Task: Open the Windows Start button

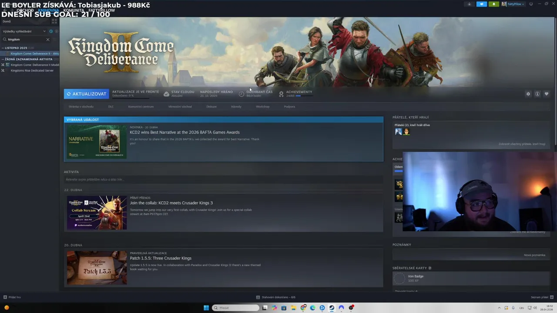Action: pyautogui.click(x=206, y=308)
